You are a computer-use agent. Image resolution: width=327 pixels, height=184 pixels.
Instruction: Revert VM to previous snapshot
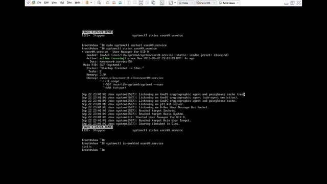coord(114,3)
